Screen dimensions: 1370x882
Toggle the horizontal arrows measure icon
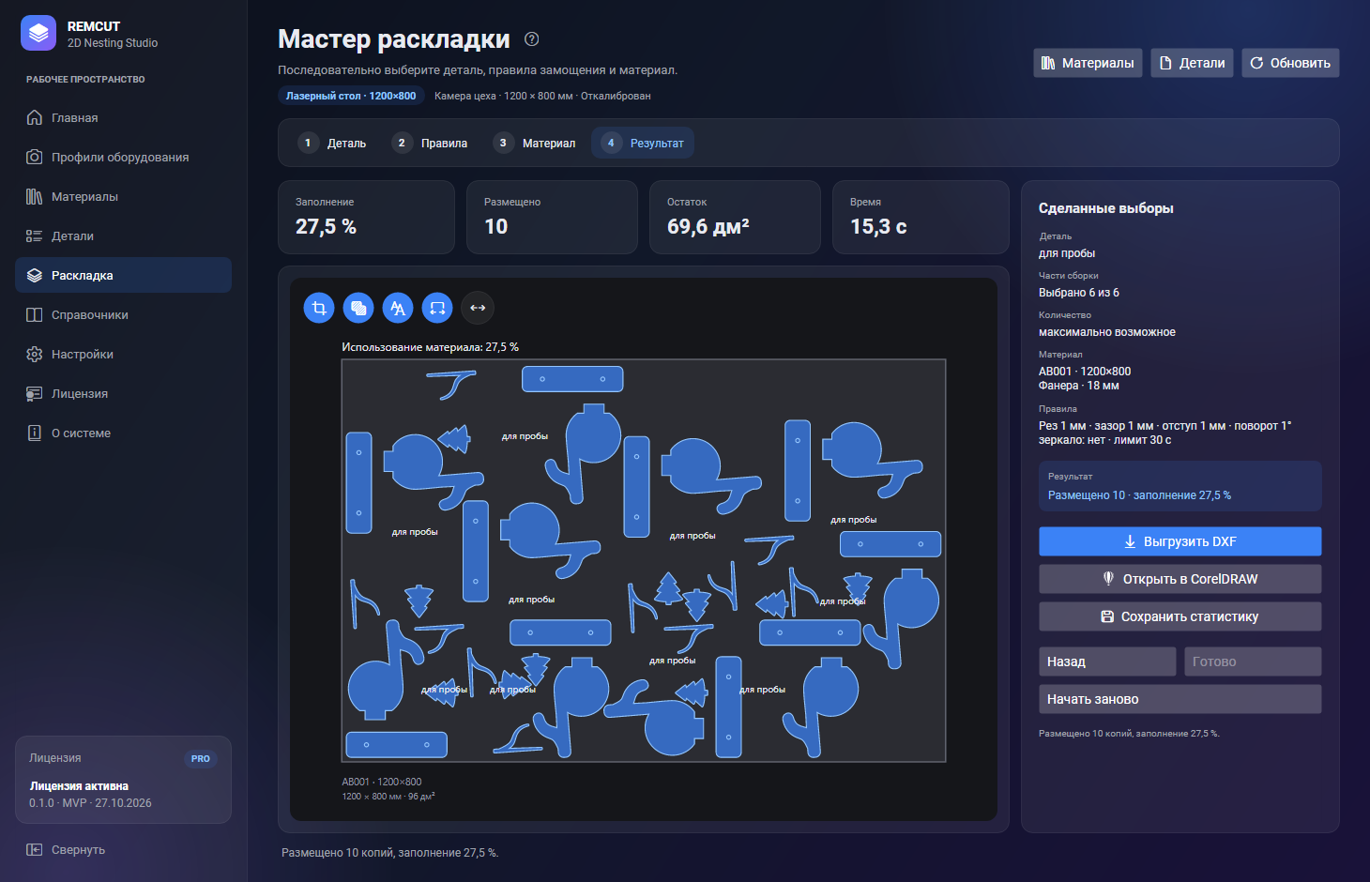pos(478,308)
